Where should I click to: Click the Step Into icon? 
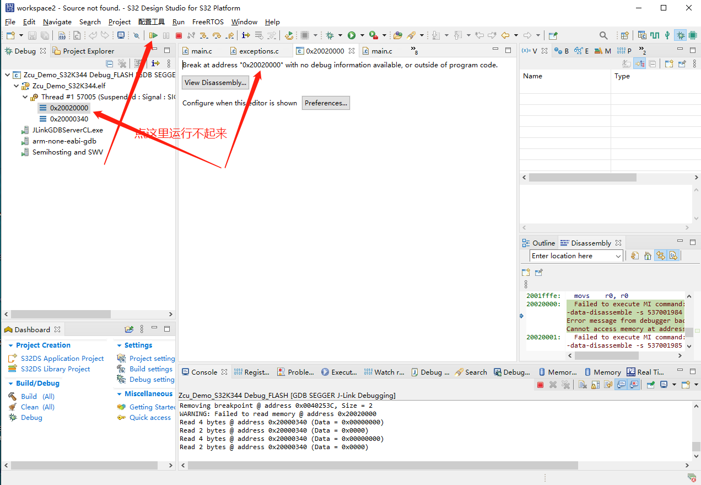(204, 35)
